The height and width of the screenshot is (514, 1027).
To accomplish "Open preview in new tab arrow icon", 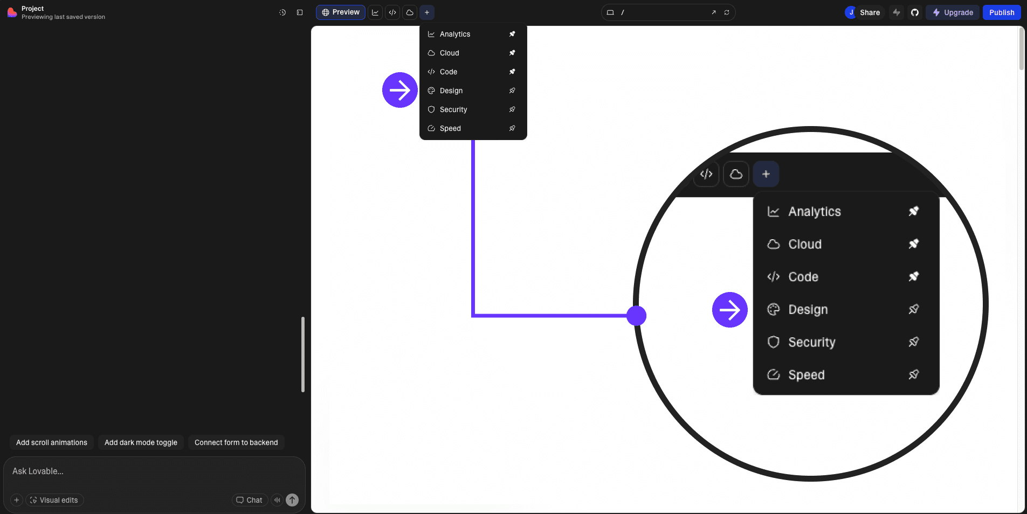I will point(714,12).
